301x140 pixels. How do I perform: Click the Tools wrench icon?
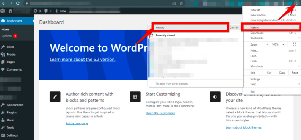3,127
